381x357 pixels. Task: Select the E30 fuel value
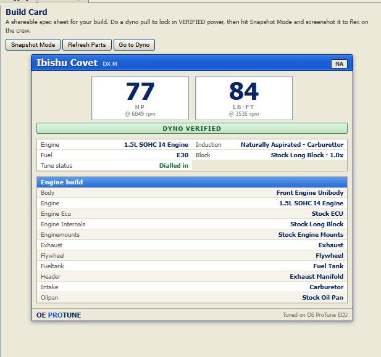[183, 155]
